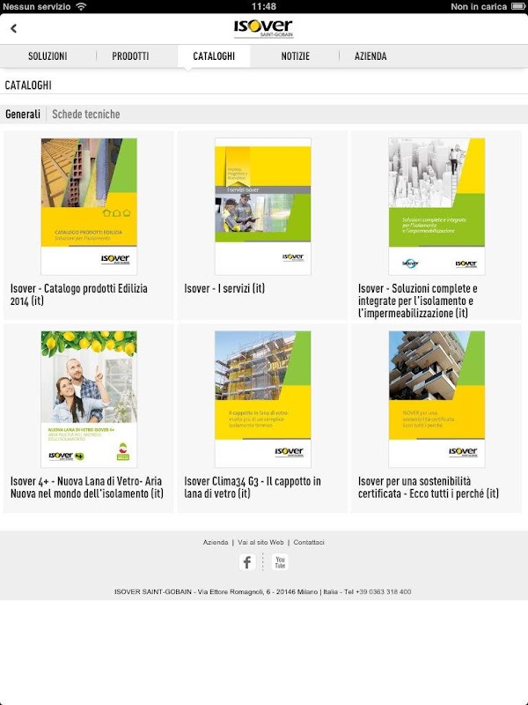Switch to the Prodotti tab
Screen dimensions: 528x705
point(130,56)
